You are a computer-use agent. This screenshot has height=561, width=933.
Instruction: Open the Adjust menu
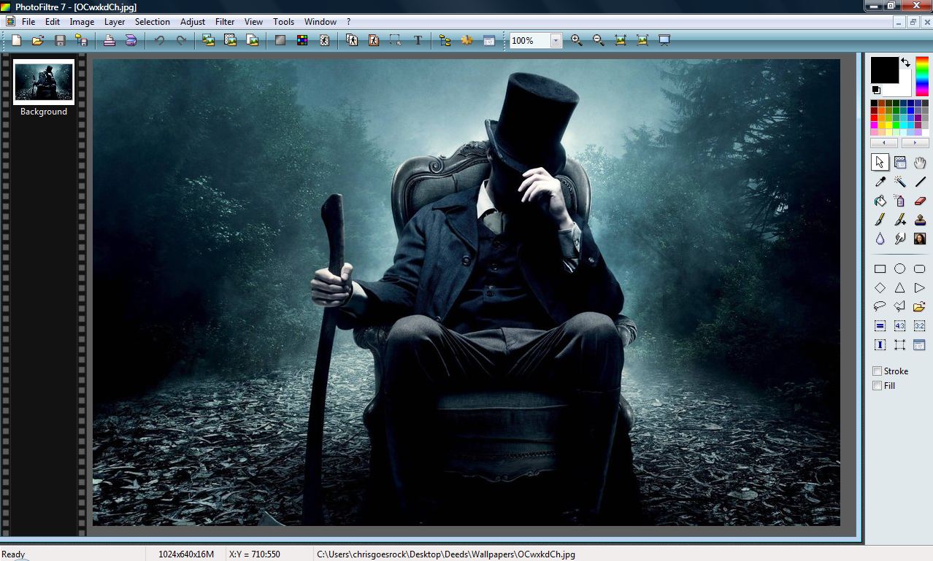coord(193,22)
